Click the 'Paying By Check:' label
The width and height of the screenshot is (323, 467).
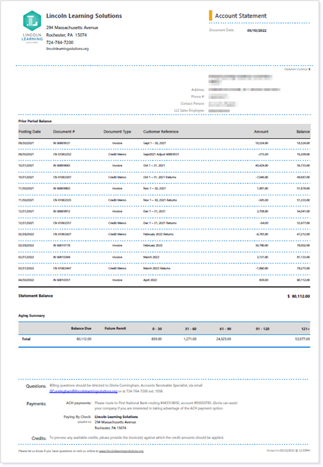(x=78, y=417)
